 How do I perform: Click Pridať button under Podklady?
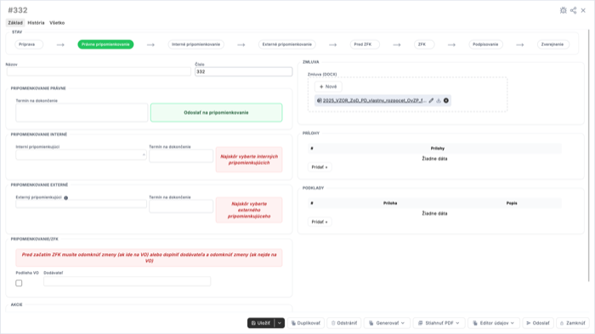[320, 222]
